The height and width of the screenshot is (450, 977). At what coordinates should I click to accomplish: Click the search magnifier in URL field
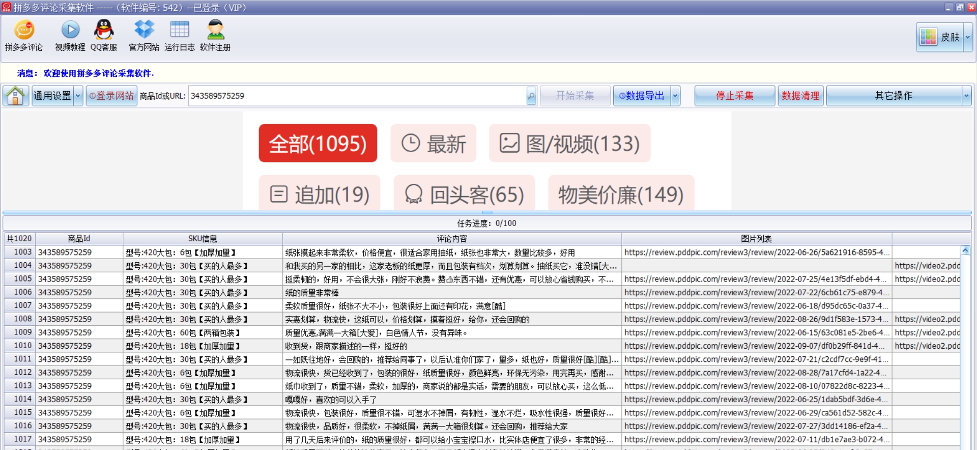pos(531,96)
